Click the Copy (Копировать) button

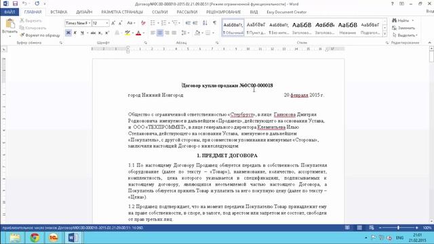pyautogui.click(x=33, y=28)
